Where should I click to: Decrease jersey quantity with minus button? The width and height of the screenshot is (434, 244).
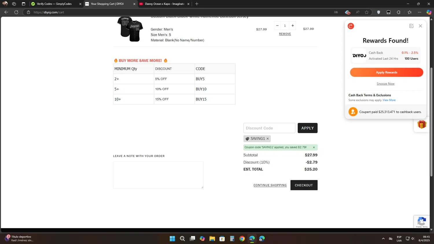click(277, 25)
